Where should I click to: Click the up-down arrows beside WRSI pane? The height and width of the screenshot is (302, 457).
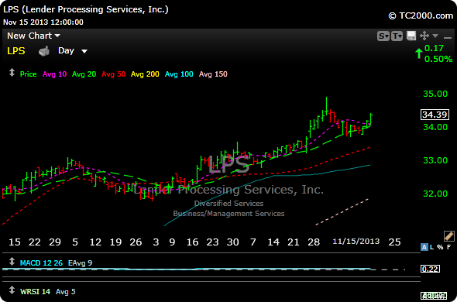pos(12,290)
